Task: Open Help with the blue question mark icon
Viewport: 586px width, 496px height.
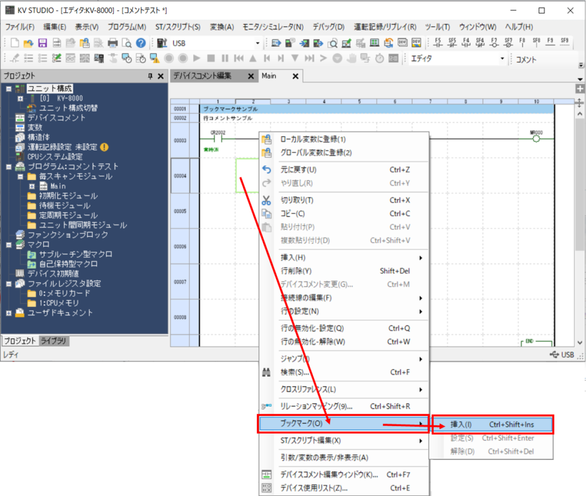Action: [x=141, y=43]
